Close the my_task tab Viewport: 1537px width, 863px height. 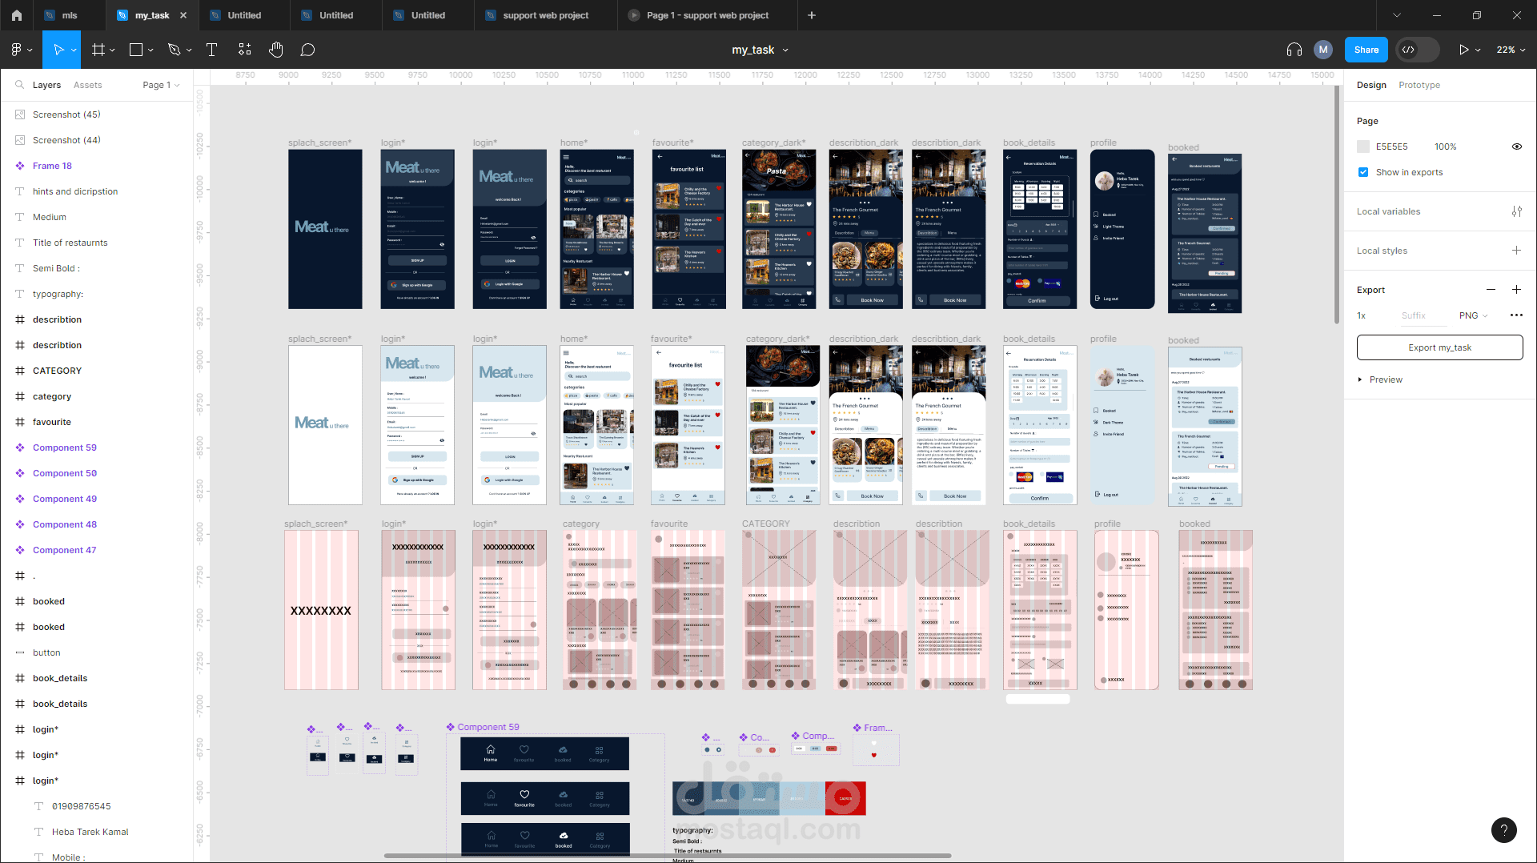[x=183, y=15]
